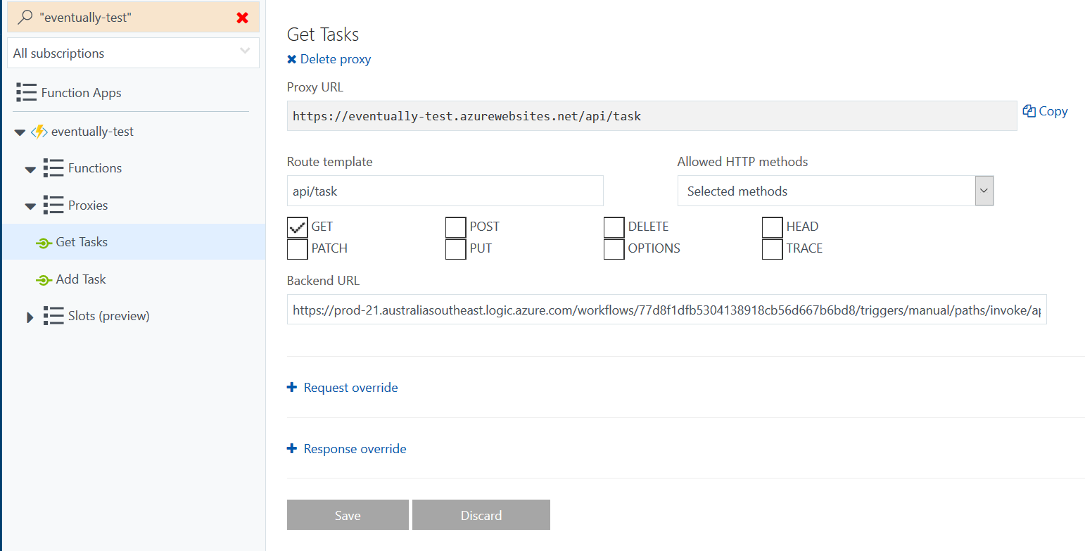Image resolution: width=1085 pixels, height=551 pixels.
Task: Click the Proxies list icon
Action: (53, 205)
